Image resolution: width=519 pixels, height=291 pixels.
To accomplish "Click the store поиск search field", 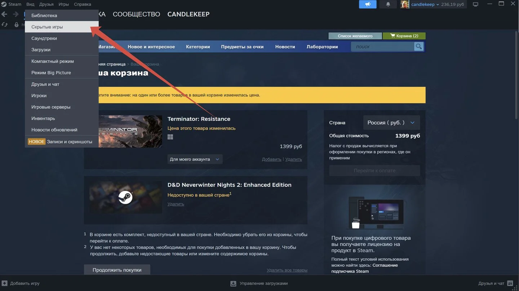I will pos(383,46).
